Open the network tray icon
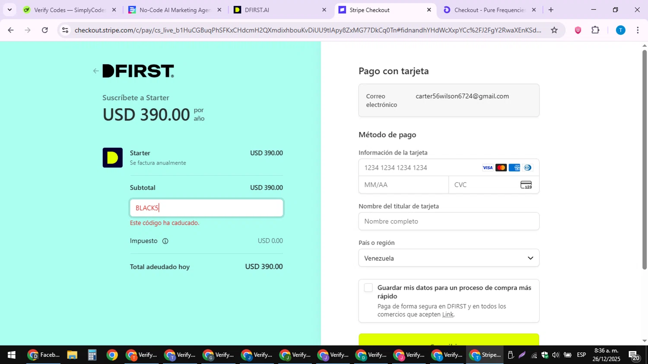This screenshot has width=648, height=364. pos(534,355)
